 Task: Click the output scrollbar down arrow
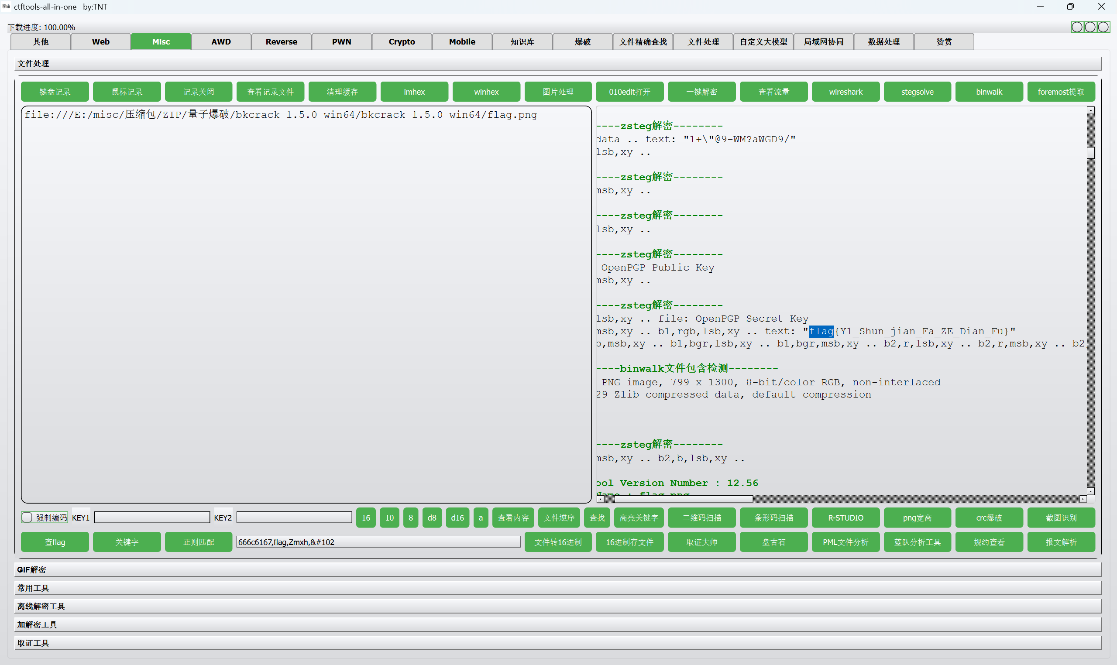1091,491
